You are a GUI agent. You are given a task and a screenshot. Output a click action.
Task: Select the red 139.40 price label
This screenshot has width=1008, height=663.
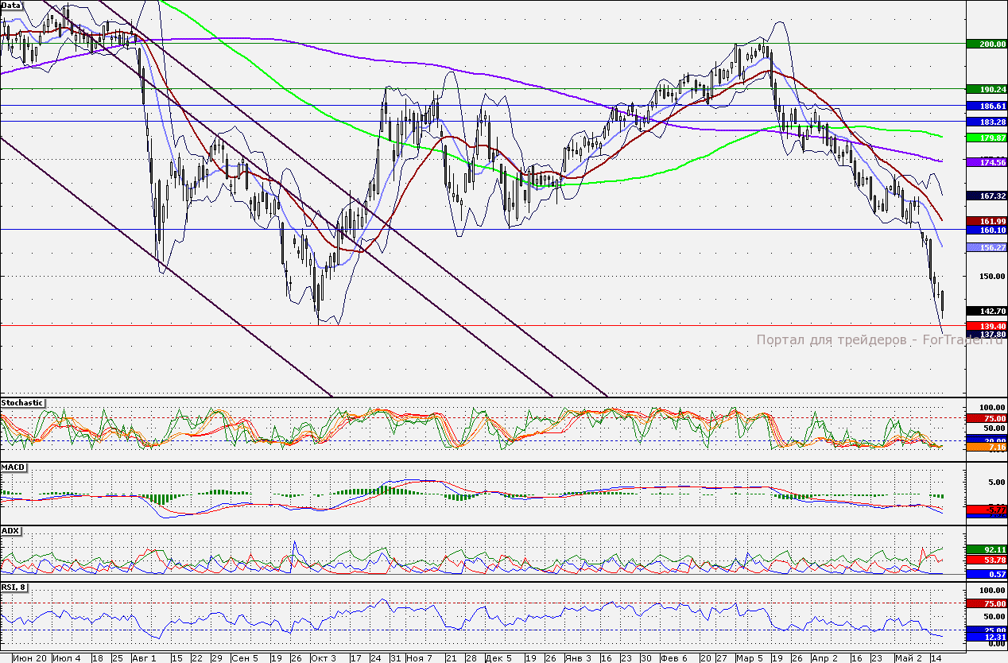[x=987, y=326]
